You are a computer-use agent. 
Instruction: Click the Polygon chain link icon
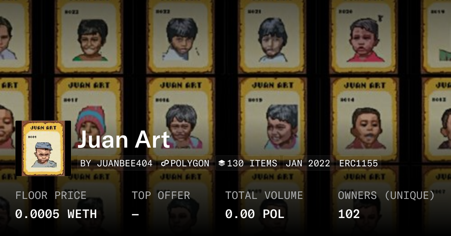165,163
